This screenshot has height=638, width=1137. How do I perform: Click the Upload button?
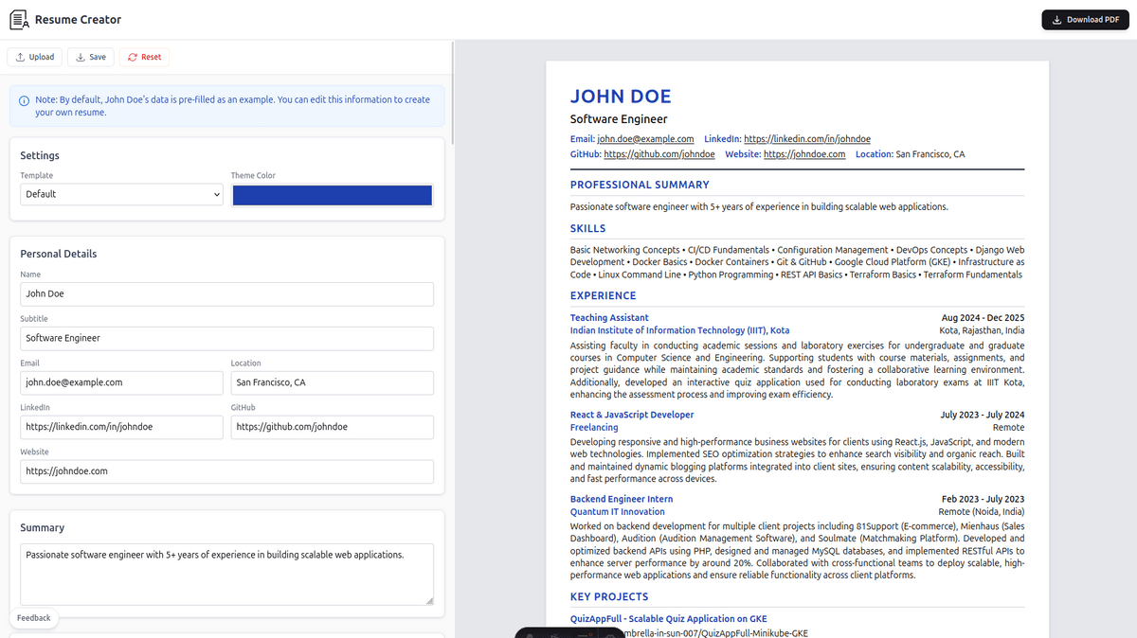coord(35,57)
